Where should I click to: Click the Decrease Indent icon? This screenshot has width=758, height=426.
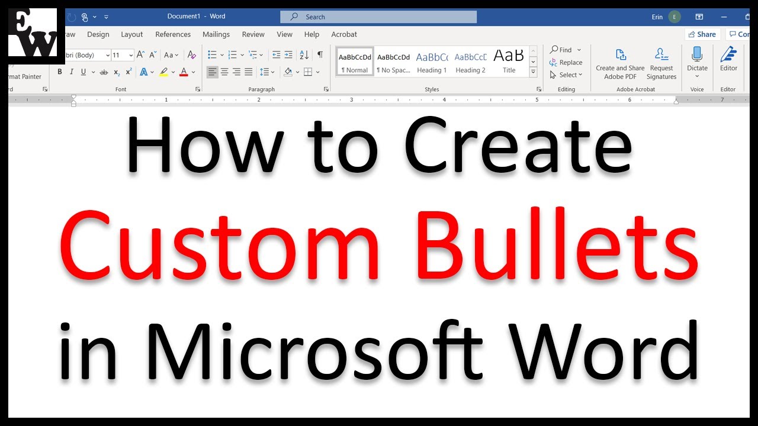click(276, 54)
